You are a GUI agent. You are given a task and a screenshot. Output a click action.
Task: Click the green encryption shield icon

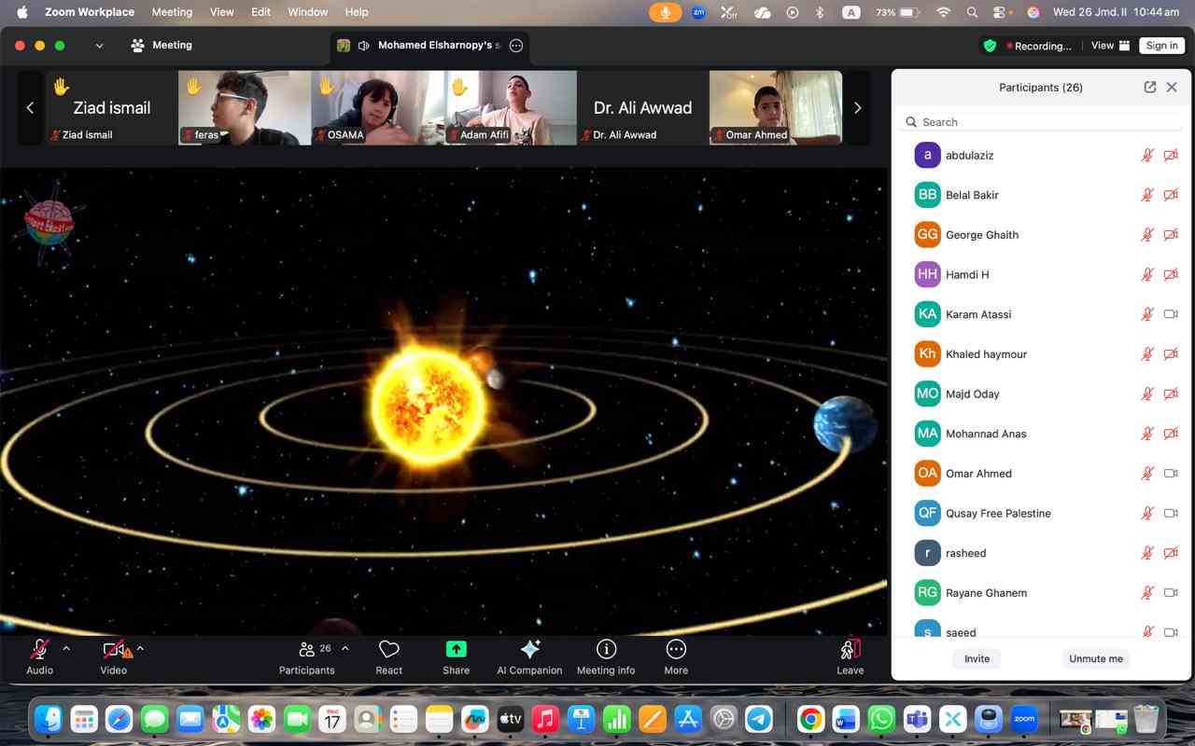tap(990, 46)
